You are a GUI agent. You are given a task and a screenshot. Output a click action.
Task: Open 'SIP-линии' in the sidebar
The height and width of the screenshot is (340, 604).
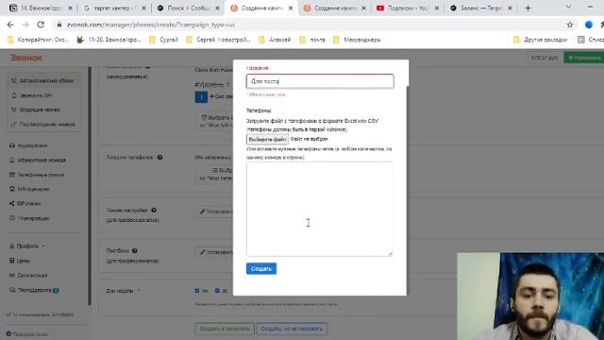point(25,204)
